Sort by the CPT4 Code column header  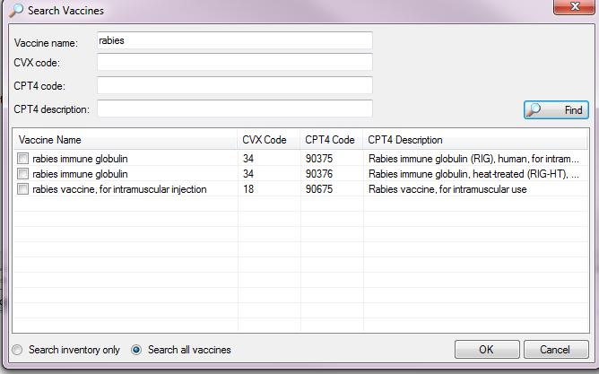pyautogui.click(x=331, y=140)
